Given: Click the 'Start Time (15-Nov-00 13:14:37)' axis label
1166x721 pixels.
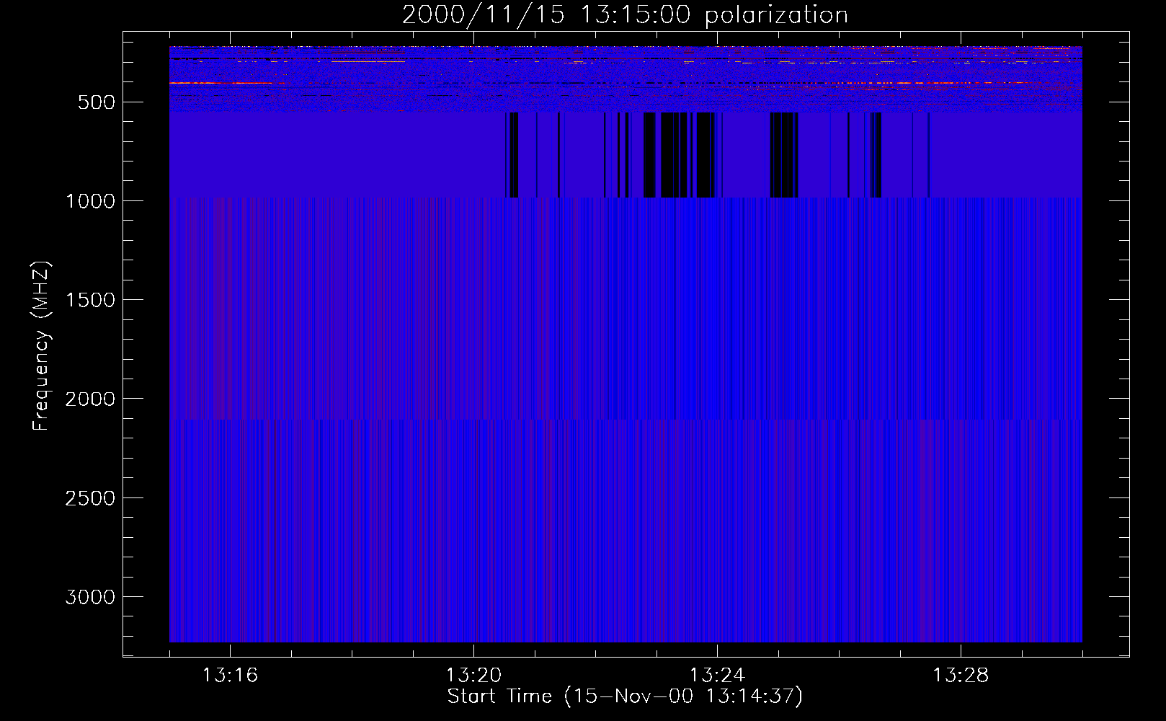Looking at the screenshot, I should click(x=625, y=696).
